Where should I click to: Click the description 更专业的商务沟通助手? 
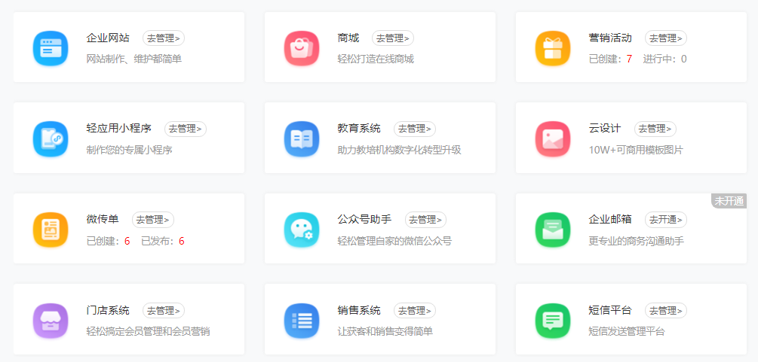click(636, 241)
